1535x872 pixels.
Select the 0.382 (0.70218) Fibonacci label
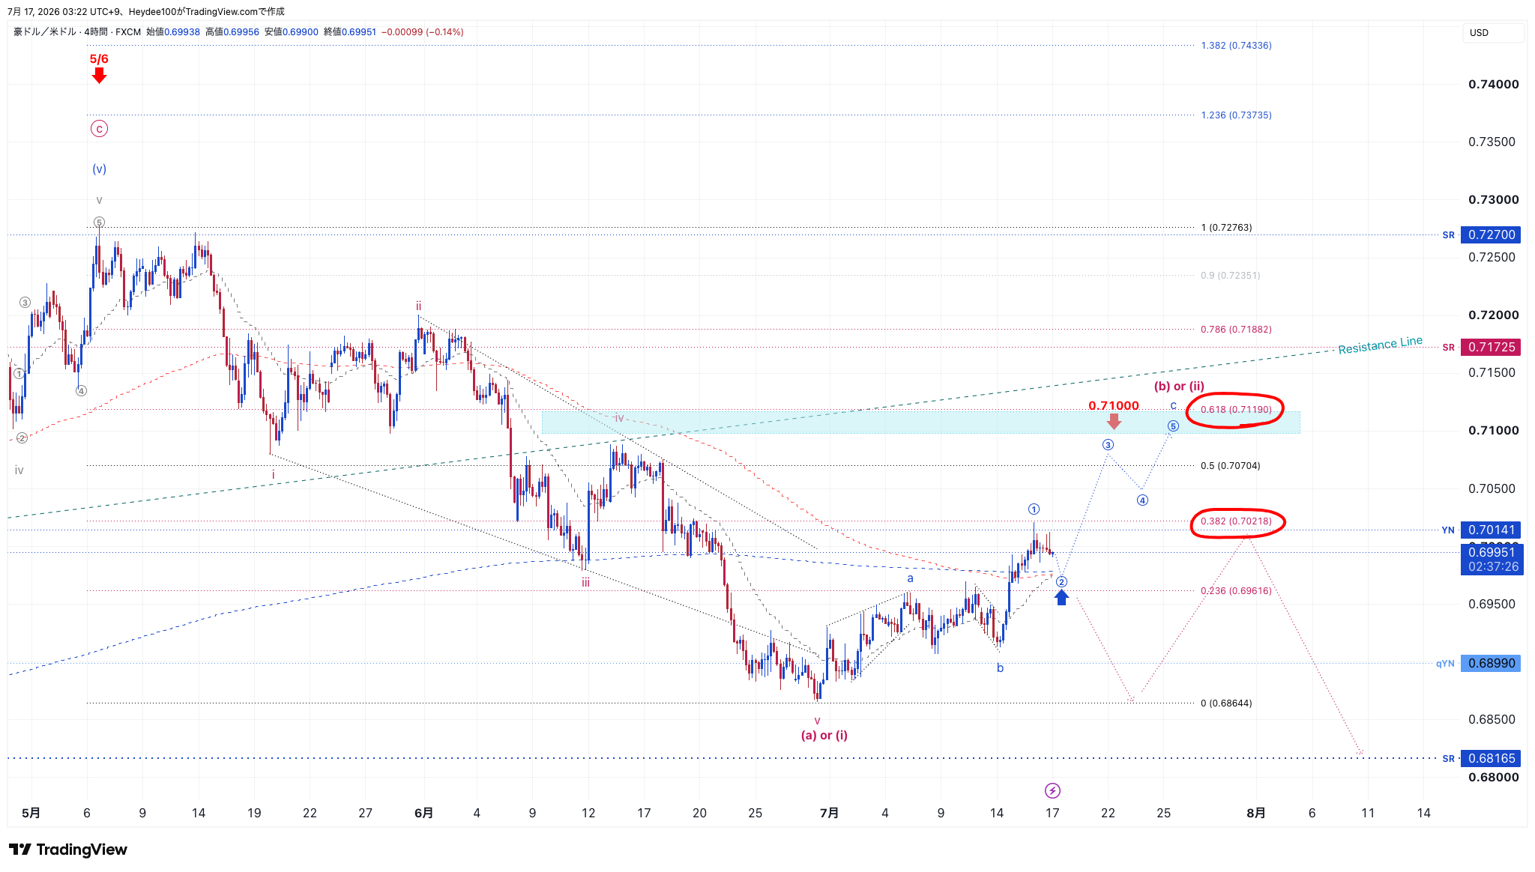pyautogui.click(x=1236, y=521)
